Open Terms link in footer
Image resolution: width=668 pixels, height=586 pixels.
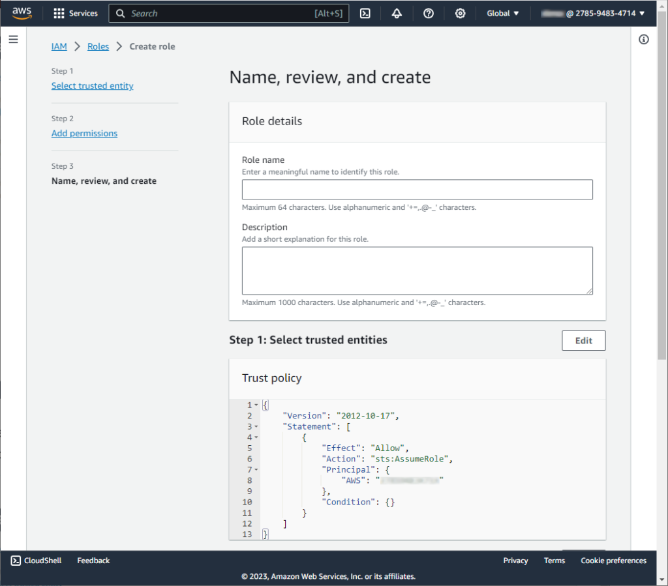tap(554, 561)
